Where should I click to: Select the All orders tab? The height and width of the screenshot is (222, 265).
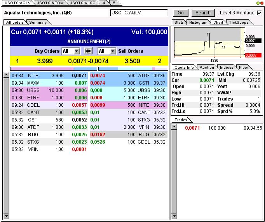click(15, 22)
